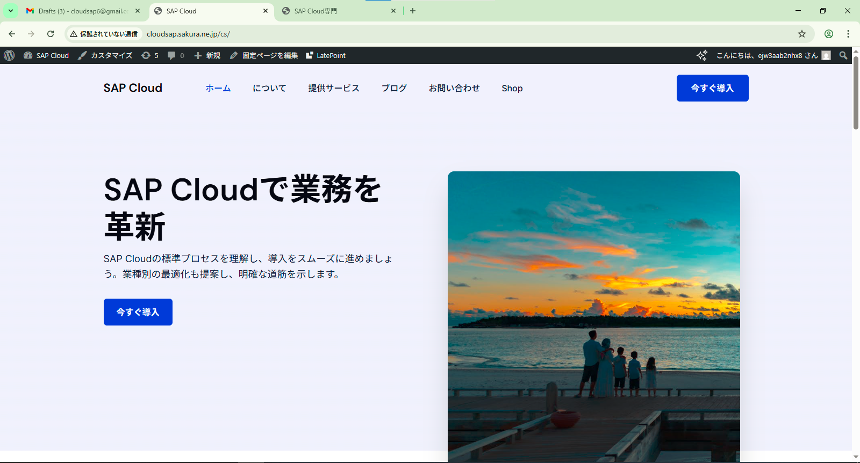The height and width of the screenshot is (463, 860).
Task: Open the LatePoint admin bar item
Action: [x=326, y=55]
